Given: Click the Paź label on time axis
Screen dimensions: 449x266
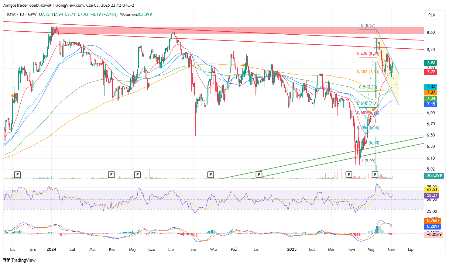Looking at the screenshot, I should point(234,249).
